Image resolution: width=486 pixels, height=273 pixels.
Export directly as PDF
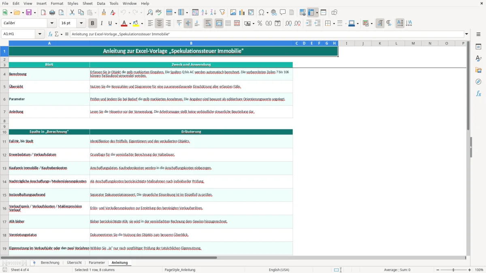(x=43, y=13)
